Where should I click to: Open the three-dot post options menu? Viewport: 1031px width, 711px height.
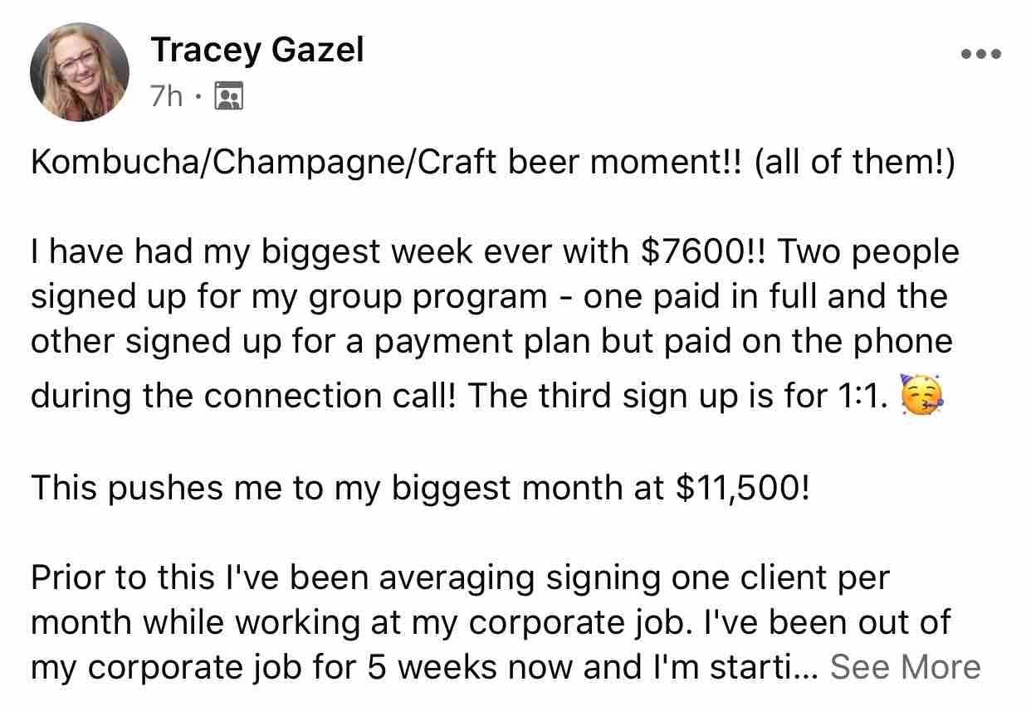[981, 55]
